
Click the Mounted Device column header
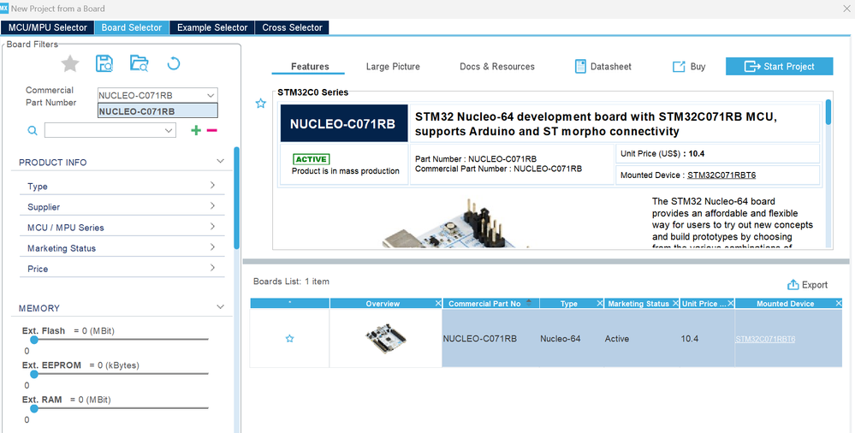point(785,303)
